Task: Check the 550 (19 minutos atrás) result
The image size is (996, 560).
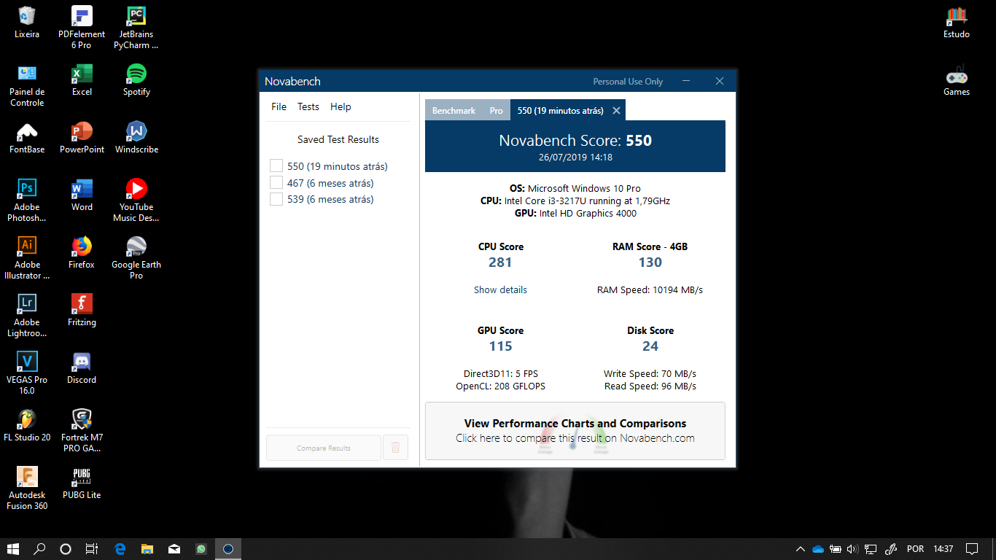Action: coord(276,166)
